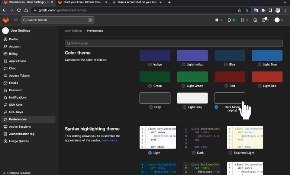The width and height of the screenshot is (290, 175).
Task: Open Chrome's three-dot menu
Action: tap(285, 10)
